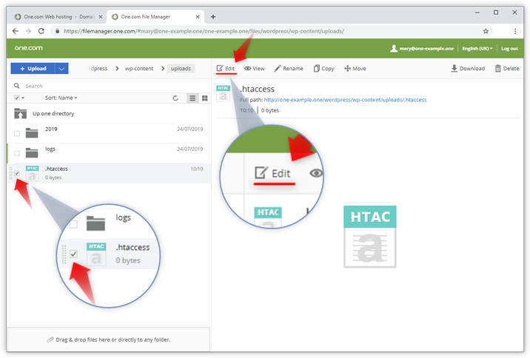Navigate to wp-content in the breadcrumb
This screenshot has height=358, width=530.
click(138, 69)
